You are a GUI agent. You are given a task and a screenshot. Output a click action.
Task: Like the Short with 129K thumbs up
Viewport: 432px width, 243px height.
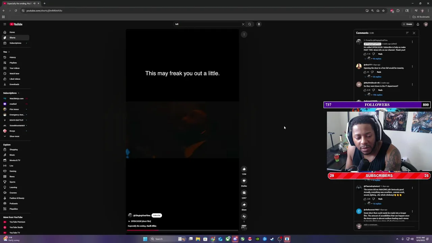244,169
